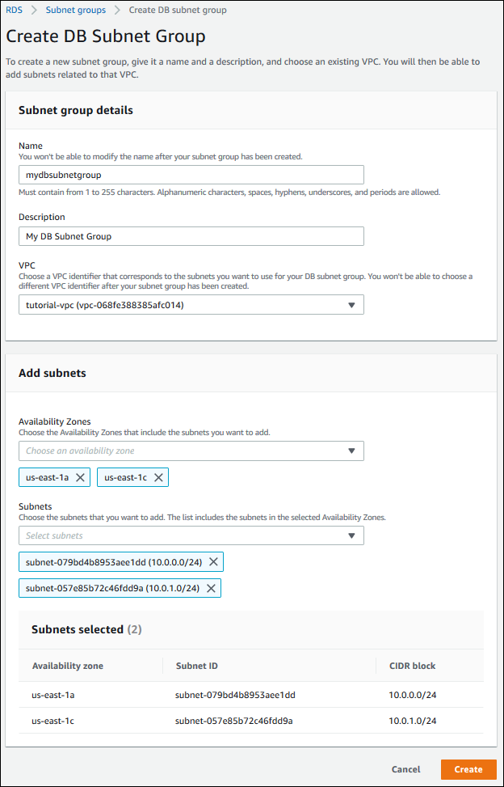
Task: Navigate to Subnet groups breadcrumb
Action: [x=75, y=10]
